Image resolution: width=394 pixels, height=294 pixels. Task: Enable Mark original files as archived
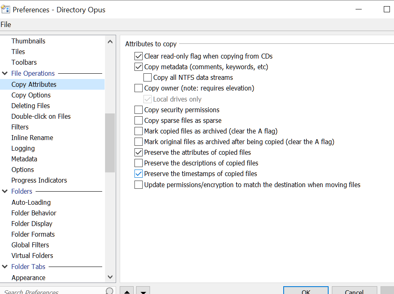[x=139, y=142]
